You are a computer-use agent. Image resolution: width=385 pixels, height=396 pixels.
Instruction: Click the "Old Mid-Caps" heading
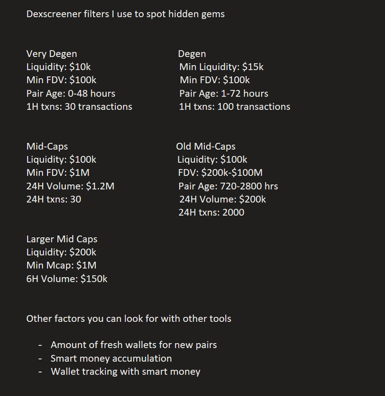[206, 147]
